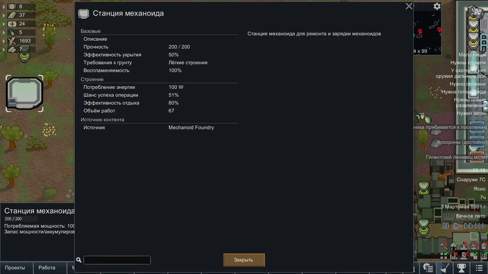Open the Проекты tab
488x274 pixels.
click(15, 268)
